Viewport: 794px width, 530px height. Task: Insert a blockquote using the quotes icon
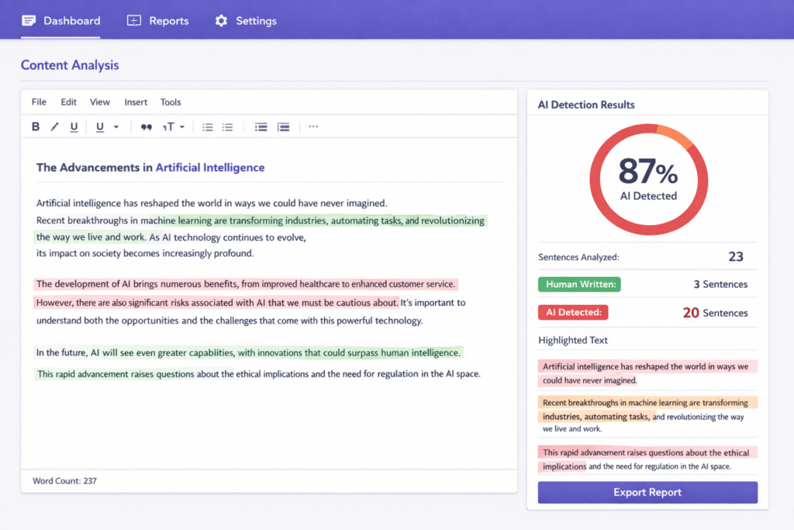tap(147, 126)
